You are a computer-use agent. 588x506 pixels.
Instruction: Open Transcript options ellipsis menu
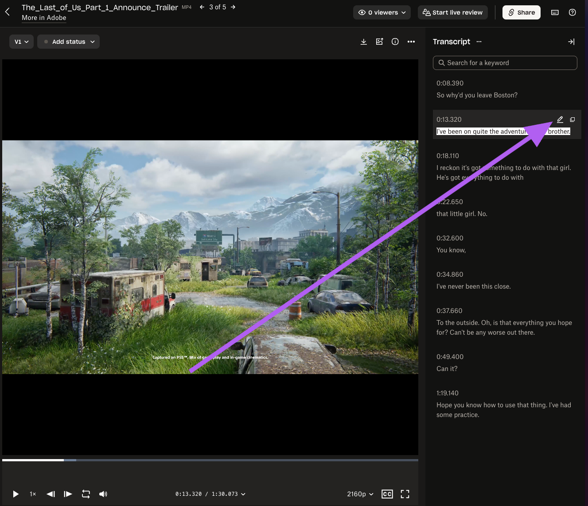click(x=479, y=42)
